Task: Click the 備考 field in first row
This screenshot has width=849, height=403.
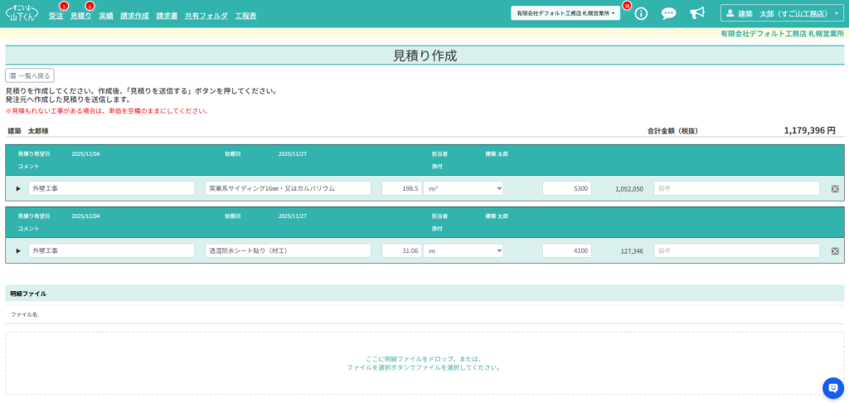Action: pyautogui.click(x=736, y=189)
